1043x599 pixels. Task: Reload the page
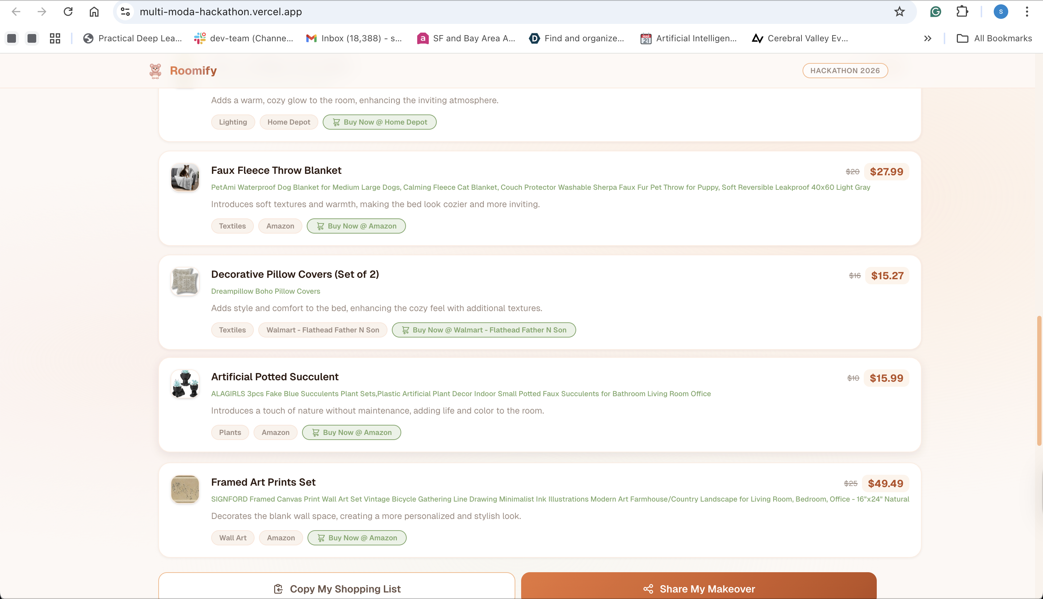click(x=68, y=12)
